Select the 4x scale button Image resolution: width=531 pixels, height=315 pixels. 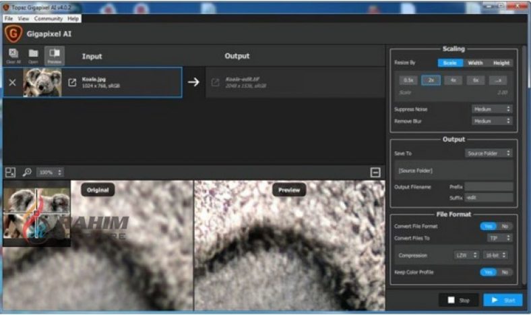coord(453,80)
